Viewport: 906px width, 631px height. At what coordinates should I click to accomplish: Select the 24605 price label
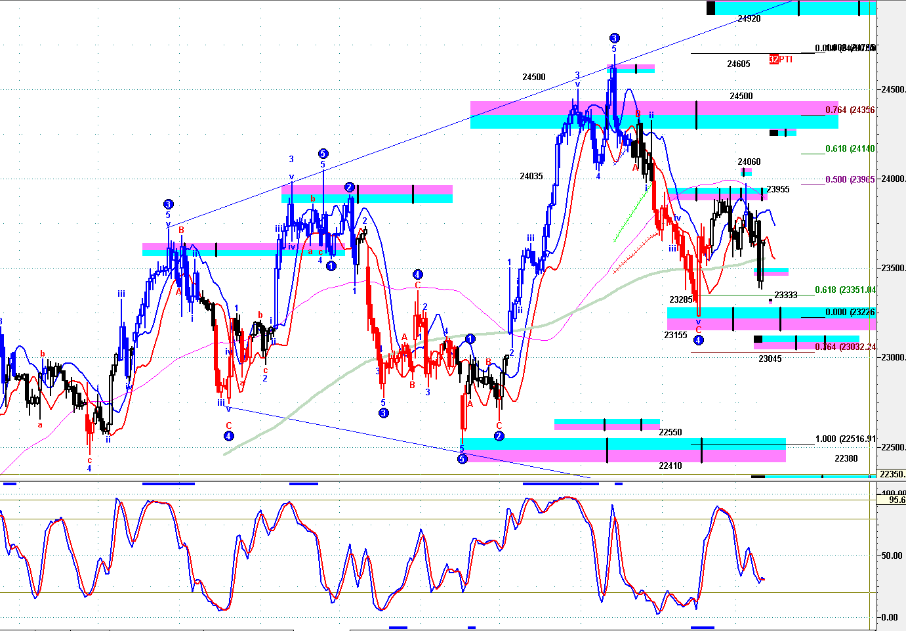pos(739,64)
